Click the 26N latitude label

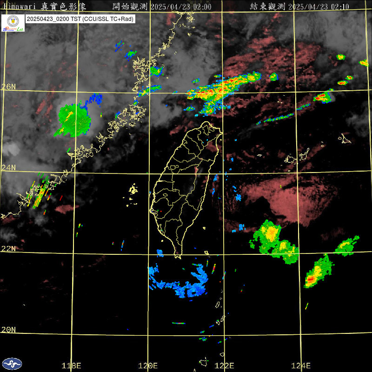click(8, 86)
